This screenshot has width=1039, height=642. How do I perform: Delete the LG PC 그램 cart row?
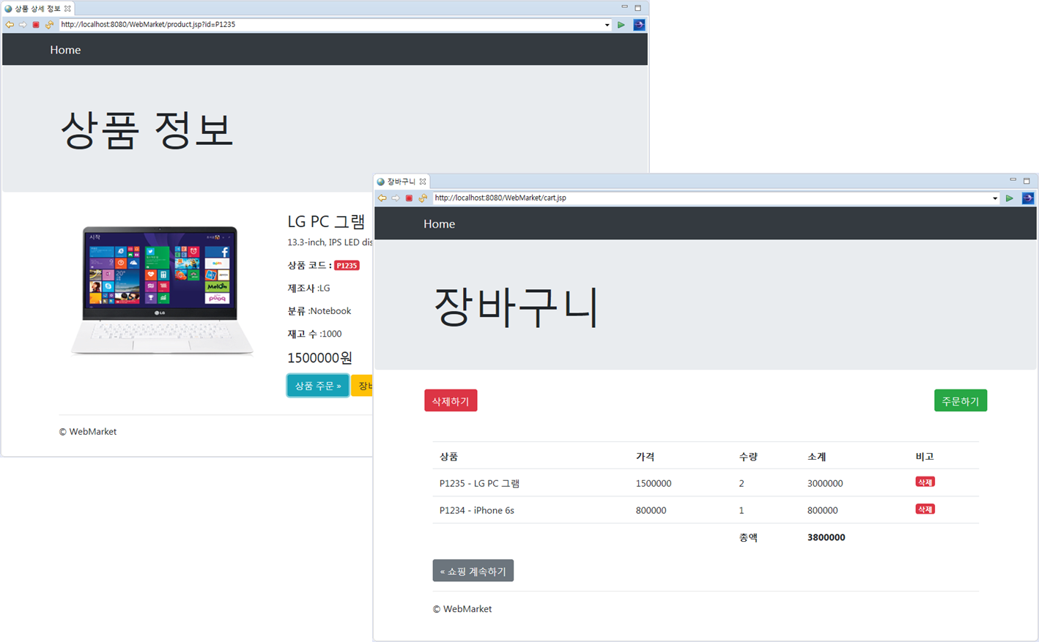pyautogui.click(x=925, y=482)
